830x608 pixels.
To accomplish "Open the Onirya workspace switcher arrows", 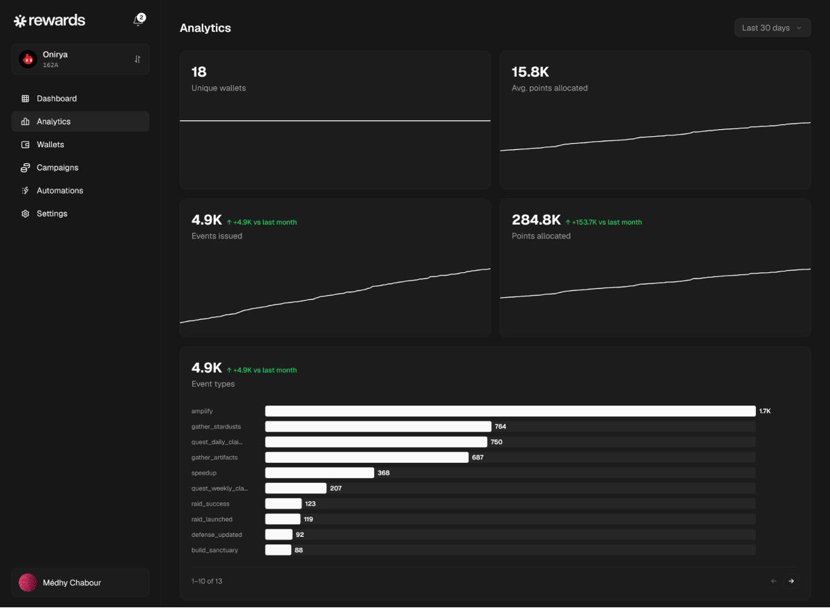I will click(x=138, y=59).
